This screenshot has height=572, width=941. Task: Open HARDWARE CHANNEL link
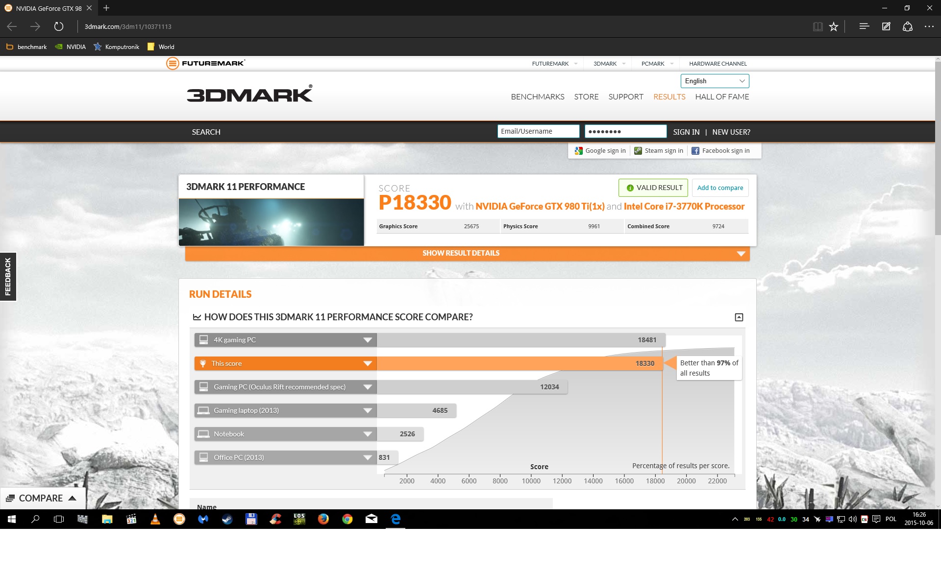click(718, 64)
